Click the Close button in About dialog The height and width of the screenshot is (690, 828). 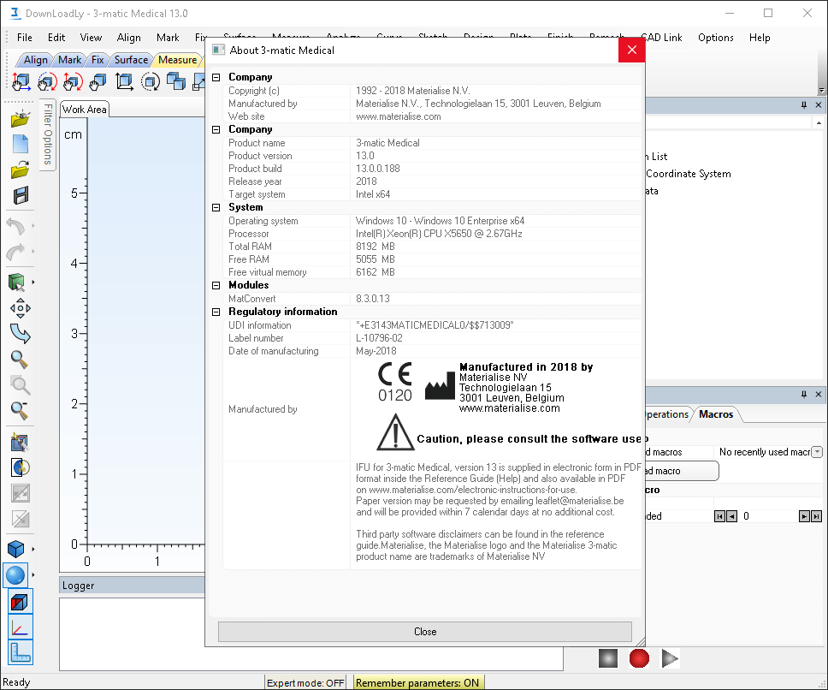coord(425,632)
